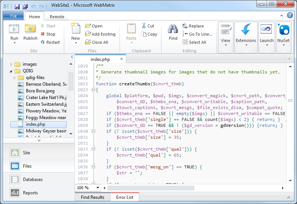This screenshot has width=297, height=204.
Task: Click the Publish icon in ribbon
Action: pyautogui.click(x=30, y=29)
